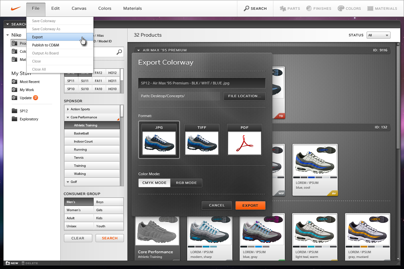Select CMYK Mode color option

pos(154,183)
